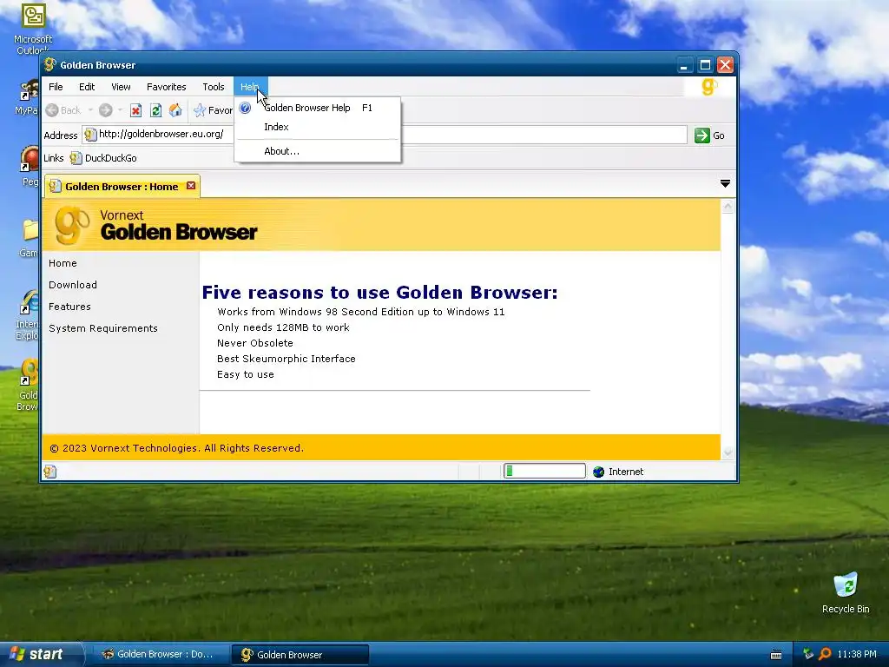The image size is (889, 667).
Task: Open the Home sidebar link
Action: point(63,263)
